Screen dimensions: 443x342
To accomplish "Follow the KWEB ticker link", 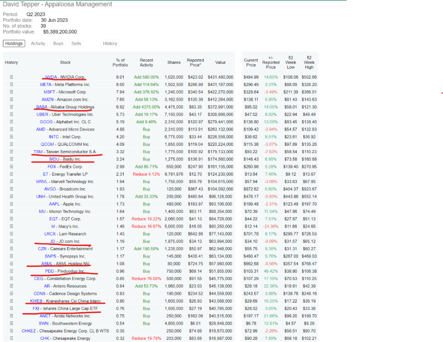I will (36, 301).
